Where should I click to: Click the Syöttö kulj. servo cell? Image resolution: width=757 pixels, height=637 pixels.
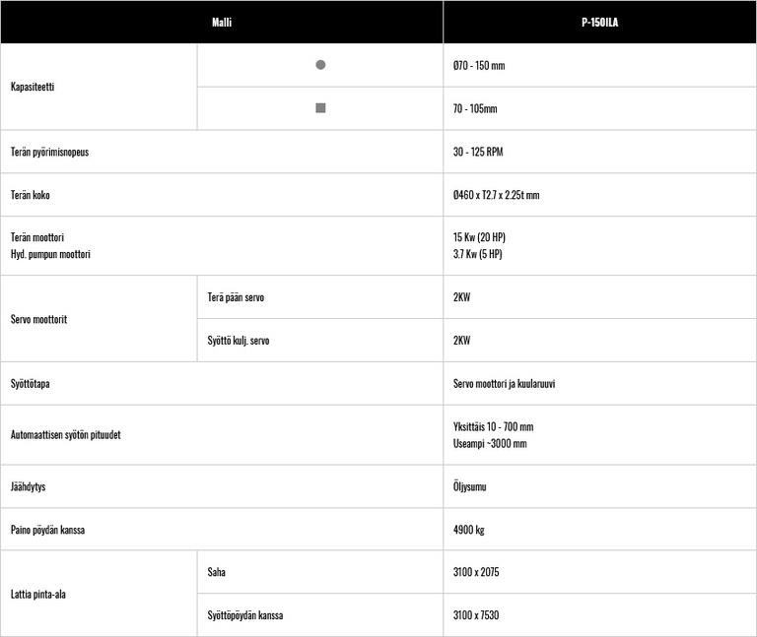[x=239, y=341]
